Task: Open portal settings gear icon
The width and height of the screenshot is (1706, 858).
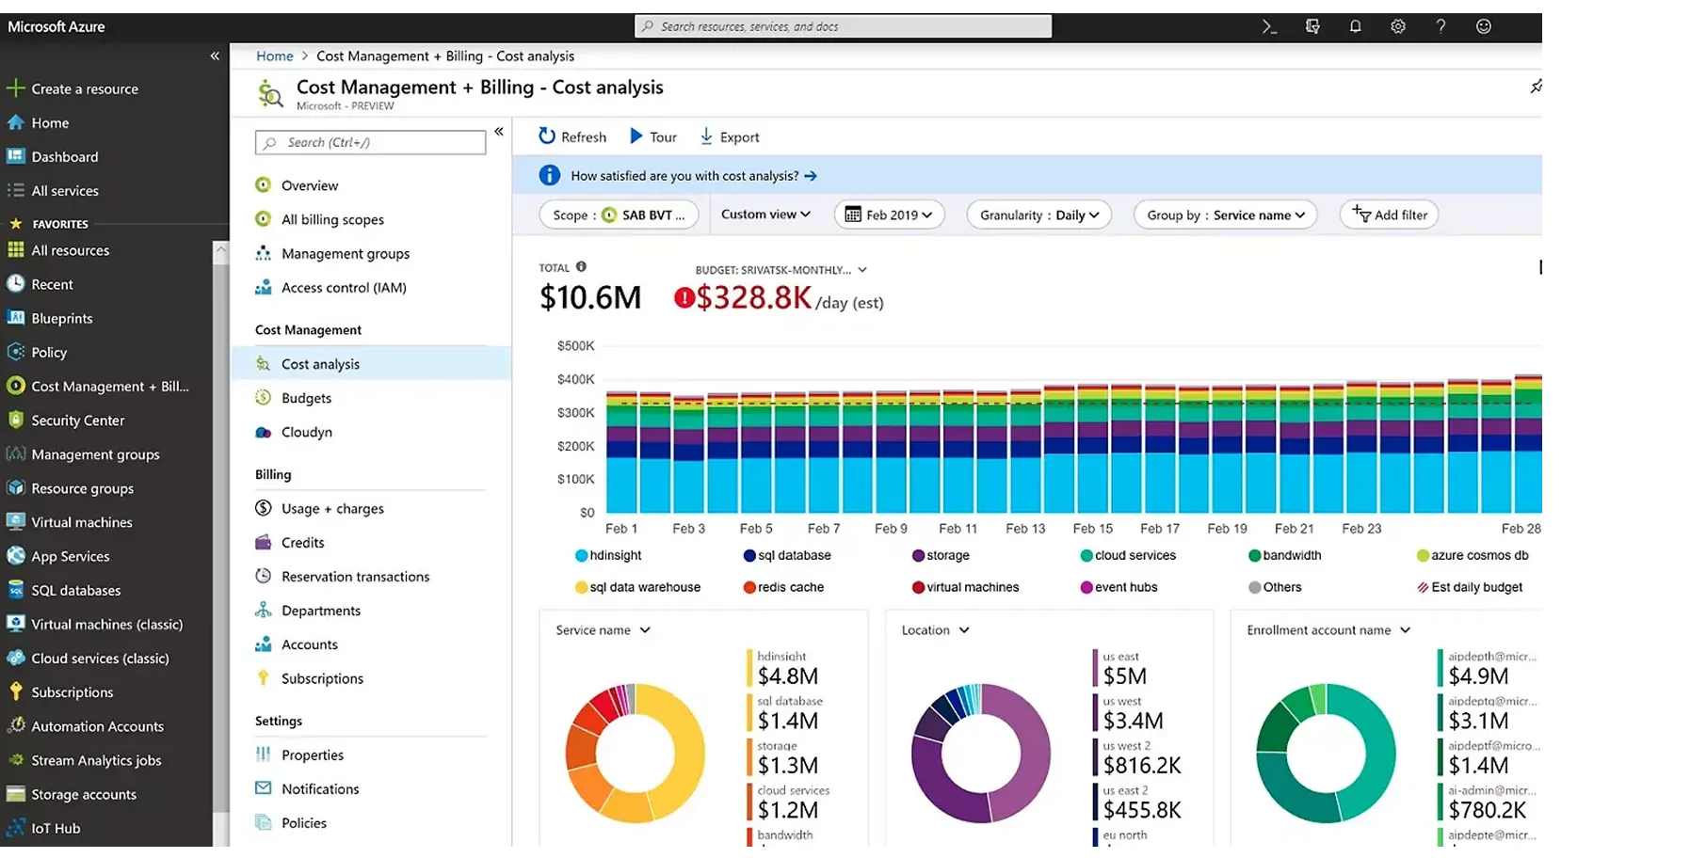Action: tap(1398, 26)
